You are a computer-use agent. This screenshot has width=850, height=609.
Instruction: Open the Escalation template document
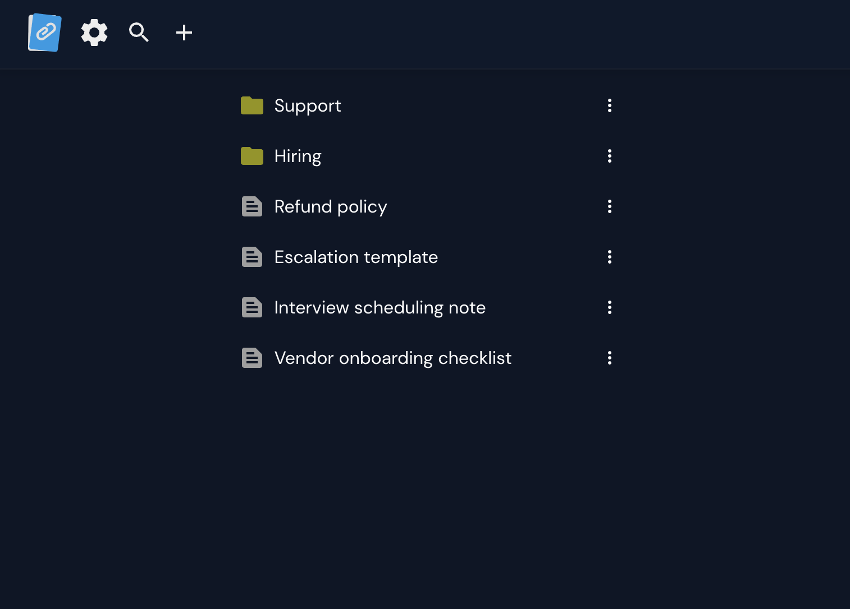click(x=356, y=257)
